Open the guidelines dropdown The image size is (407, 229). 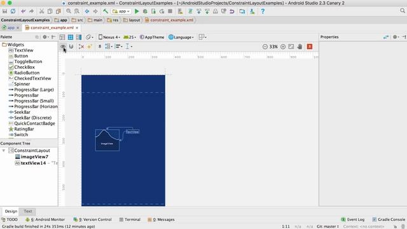[x=128, y=46]
